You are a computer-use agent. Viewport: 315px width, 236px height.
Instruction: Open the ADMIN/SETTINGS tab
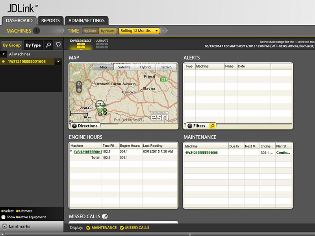[x=87, y=21]
